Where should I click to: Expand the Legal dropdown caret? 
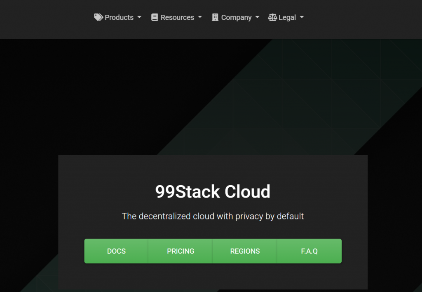pyautogui.click(x=302, y=17)
